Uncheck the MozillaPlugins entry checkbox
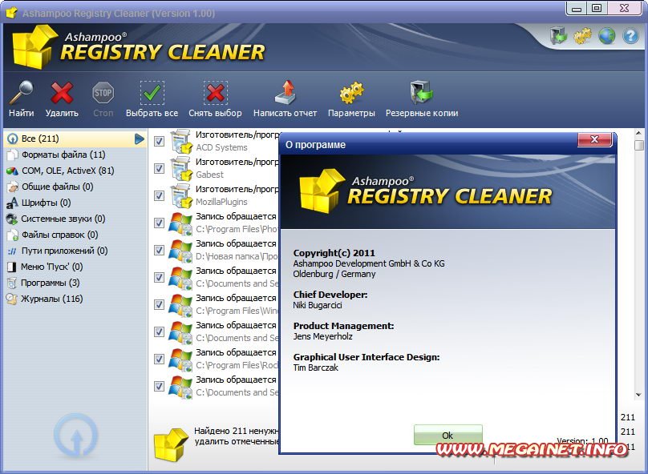This screenshot has height=474, width=648. coord(159,196)
